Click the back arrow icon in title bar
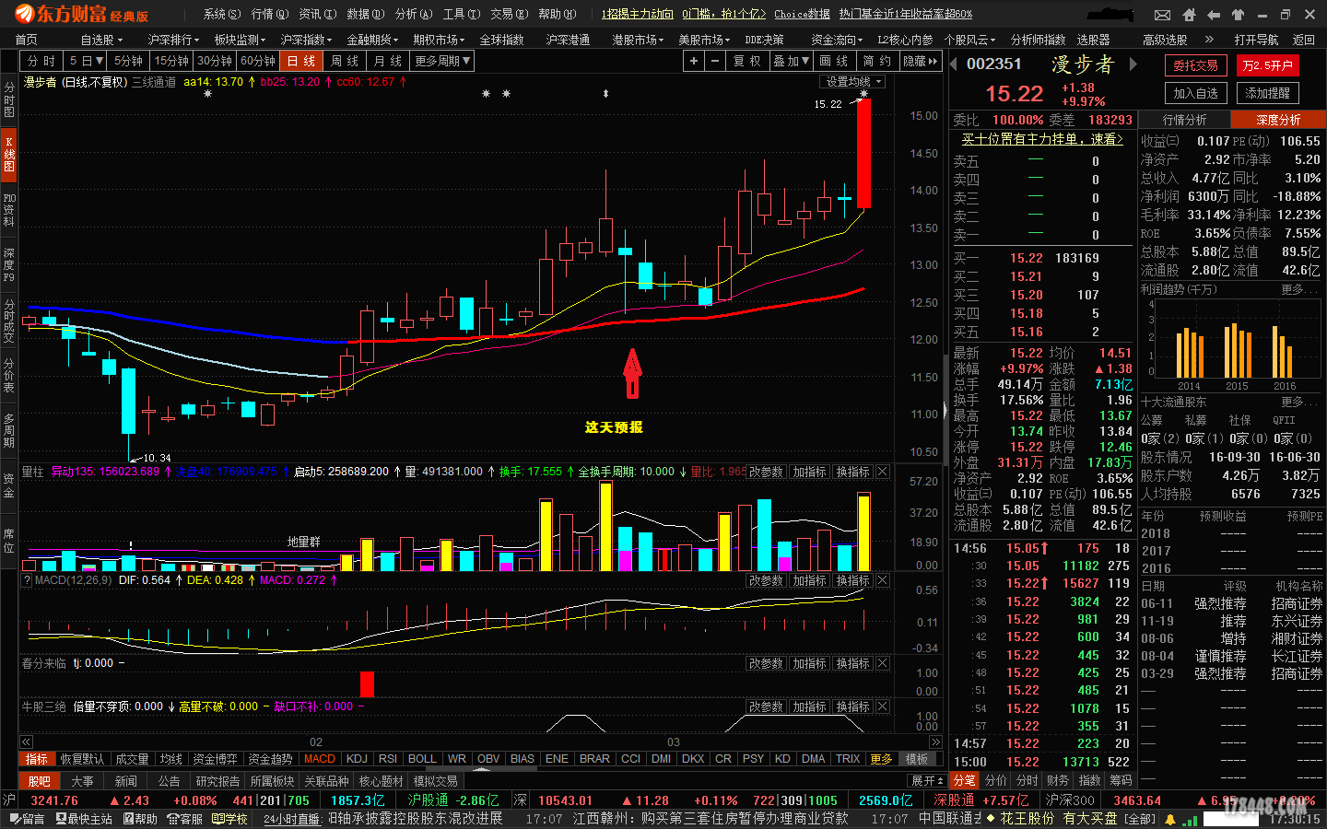 click(1214, 15)
